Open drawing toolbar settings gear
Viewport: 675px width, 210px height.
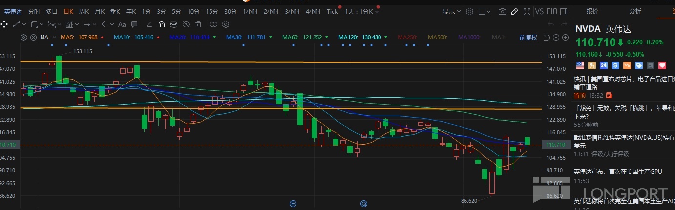click(226, 24)
